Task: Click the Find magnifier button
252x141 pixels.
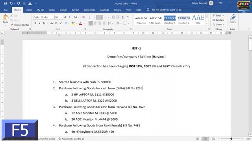Action: click(217, 16)
